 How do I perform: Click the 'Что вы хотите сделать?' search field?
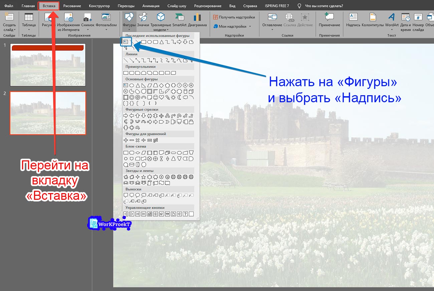click(x=323, y=6)
